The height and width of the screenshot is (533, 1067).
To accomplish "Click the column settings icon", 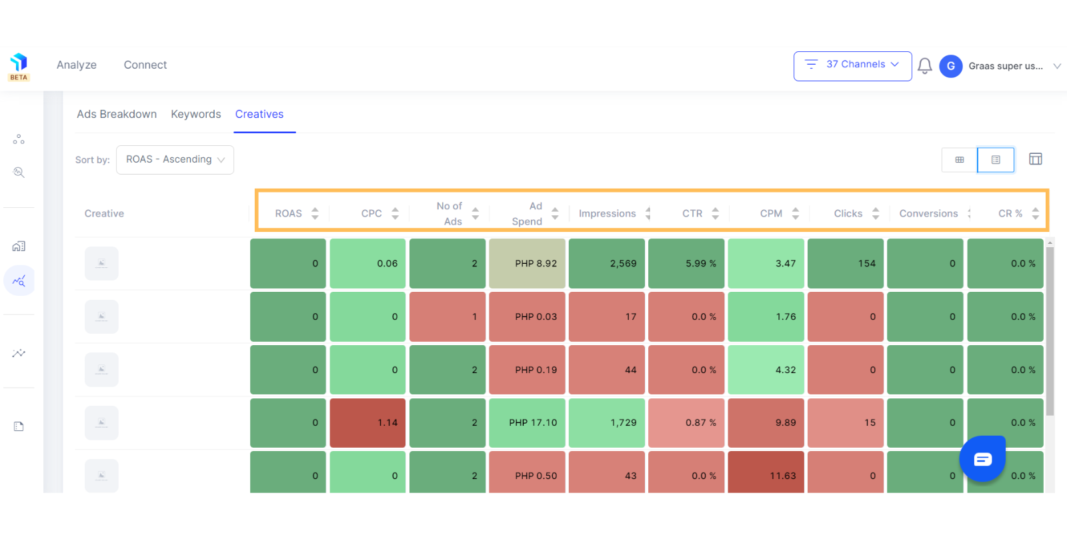I will click(x=1036, y=159).
